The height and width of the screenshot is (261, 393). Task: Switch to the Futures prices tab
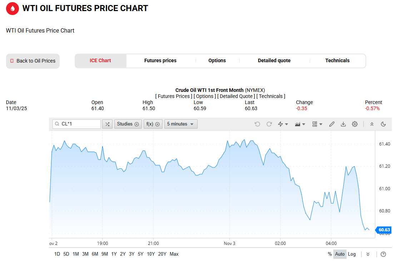(x=160, y=61)
